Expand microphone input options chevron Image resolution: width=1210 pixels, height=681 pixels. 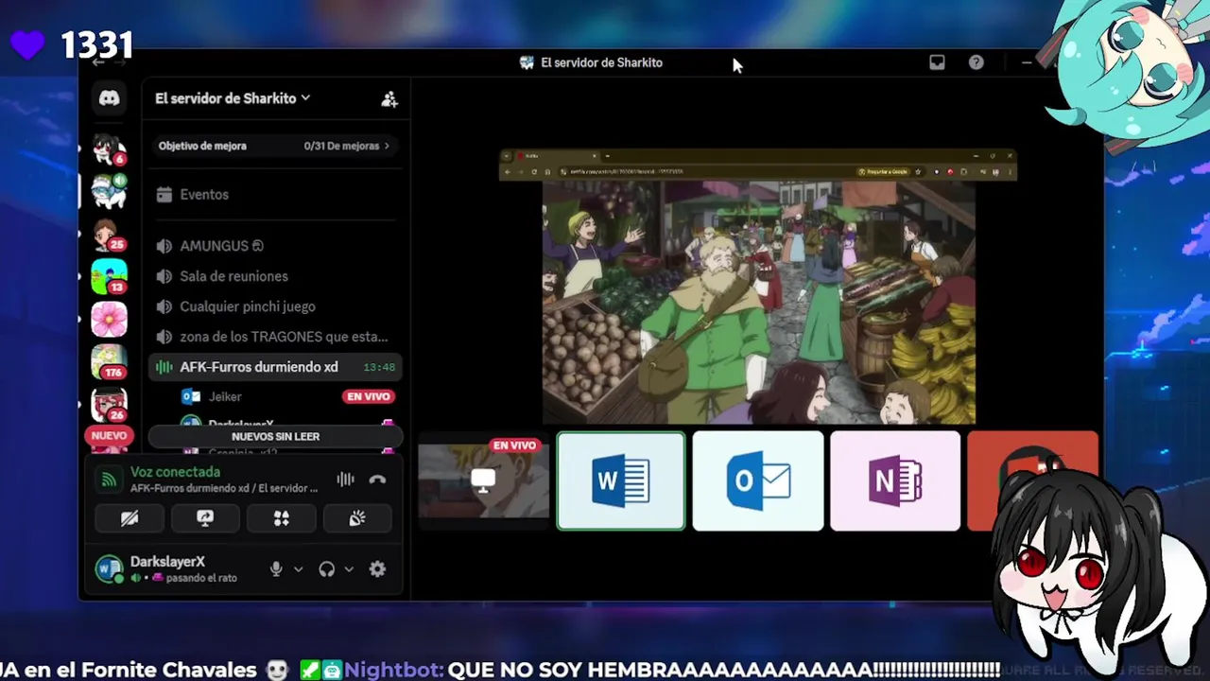(x=299, y=569)
